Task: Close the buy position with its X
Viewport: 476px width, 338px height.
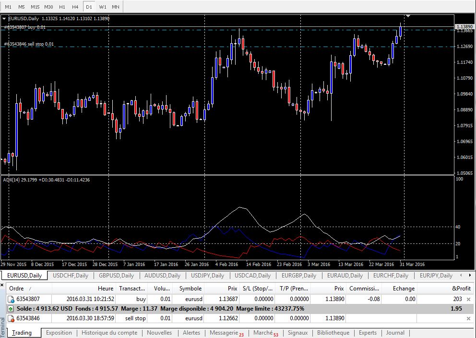Action: click(x=468, y=299)
